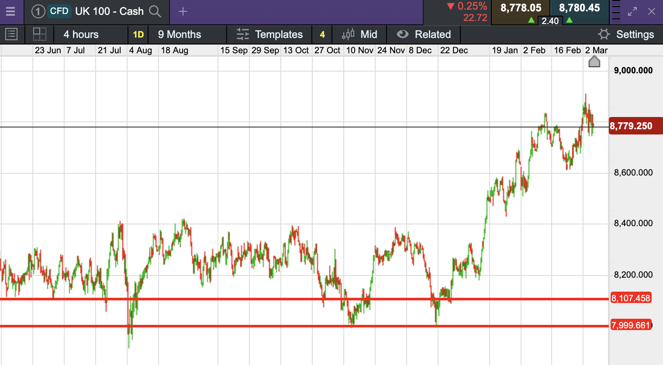Click the green up arrow under buy price
This screenshot has height=365, width=663.
pos(569,20)
